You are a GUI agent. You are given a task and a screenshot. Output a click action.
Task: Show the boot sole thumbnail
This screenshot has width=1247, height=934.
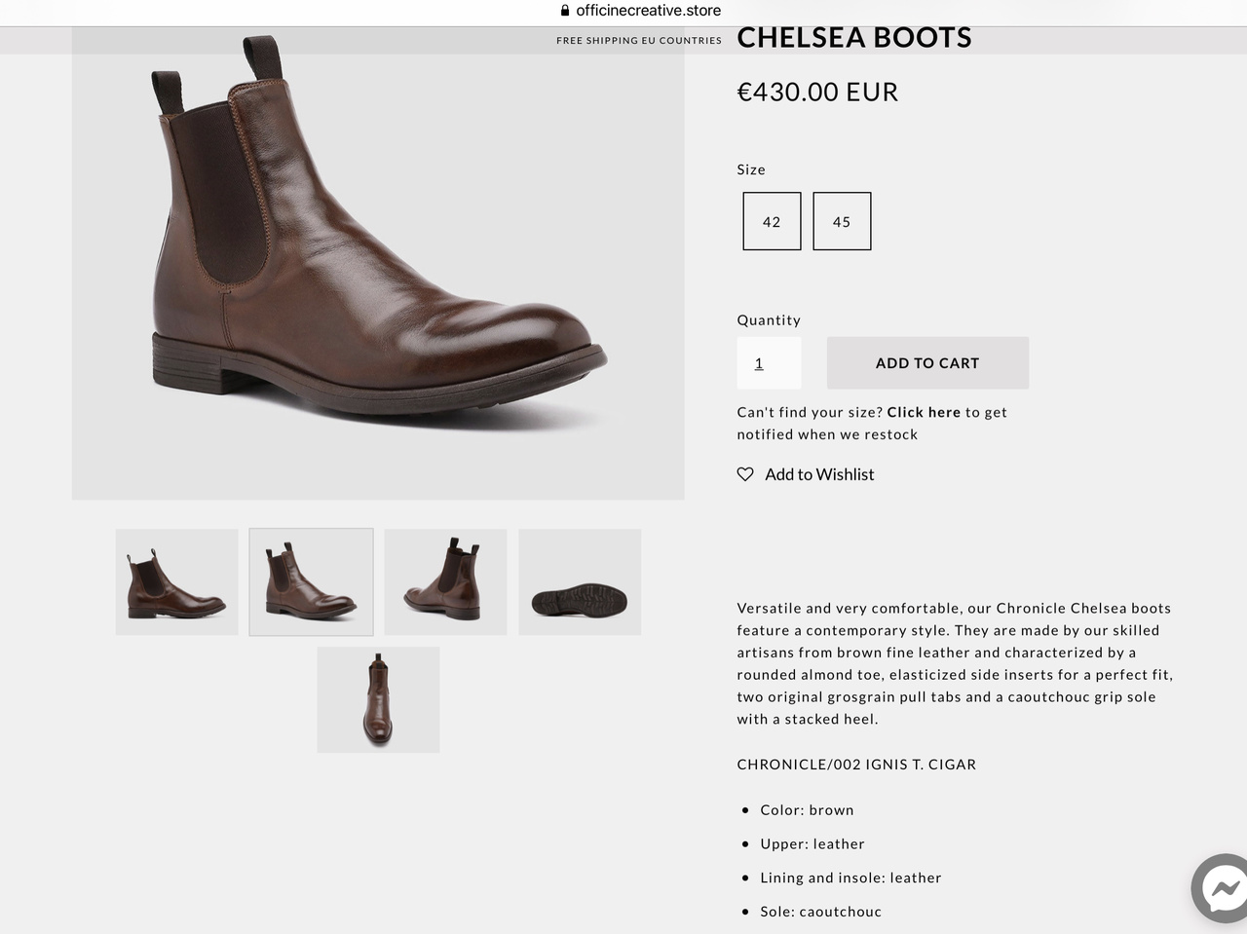point(580,582)
